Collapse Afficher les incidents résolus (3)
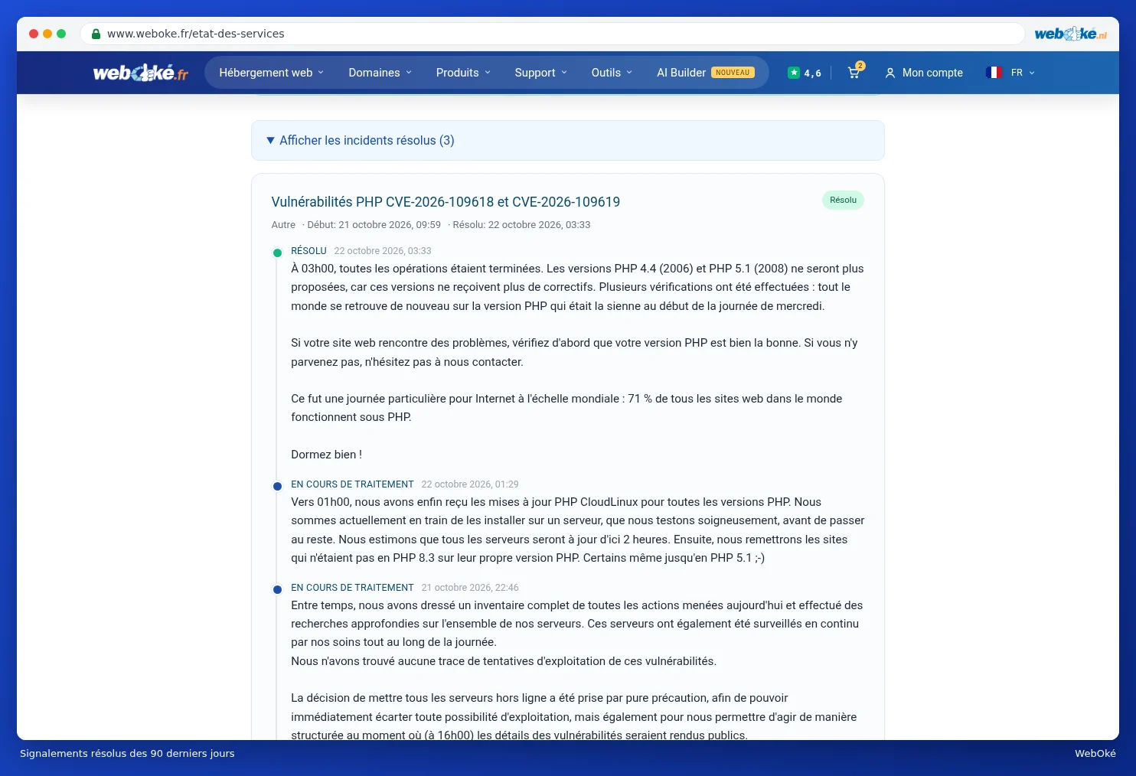The height and width of the screenshot is (776, 1136). [568, 141]
